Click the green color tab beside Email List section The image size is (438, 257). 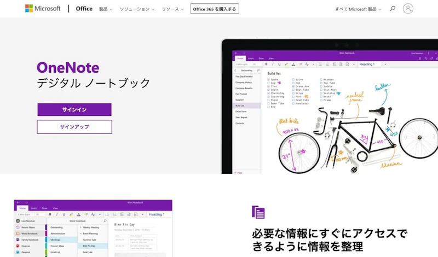(46, 252)
